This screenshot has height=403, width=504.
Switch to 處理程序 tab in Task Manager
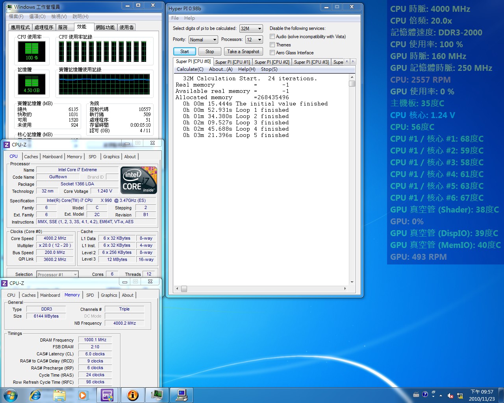(44, 27)
